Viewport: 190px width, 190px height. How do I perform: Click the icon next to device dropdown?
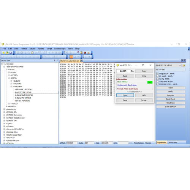[x=184, y=65]
